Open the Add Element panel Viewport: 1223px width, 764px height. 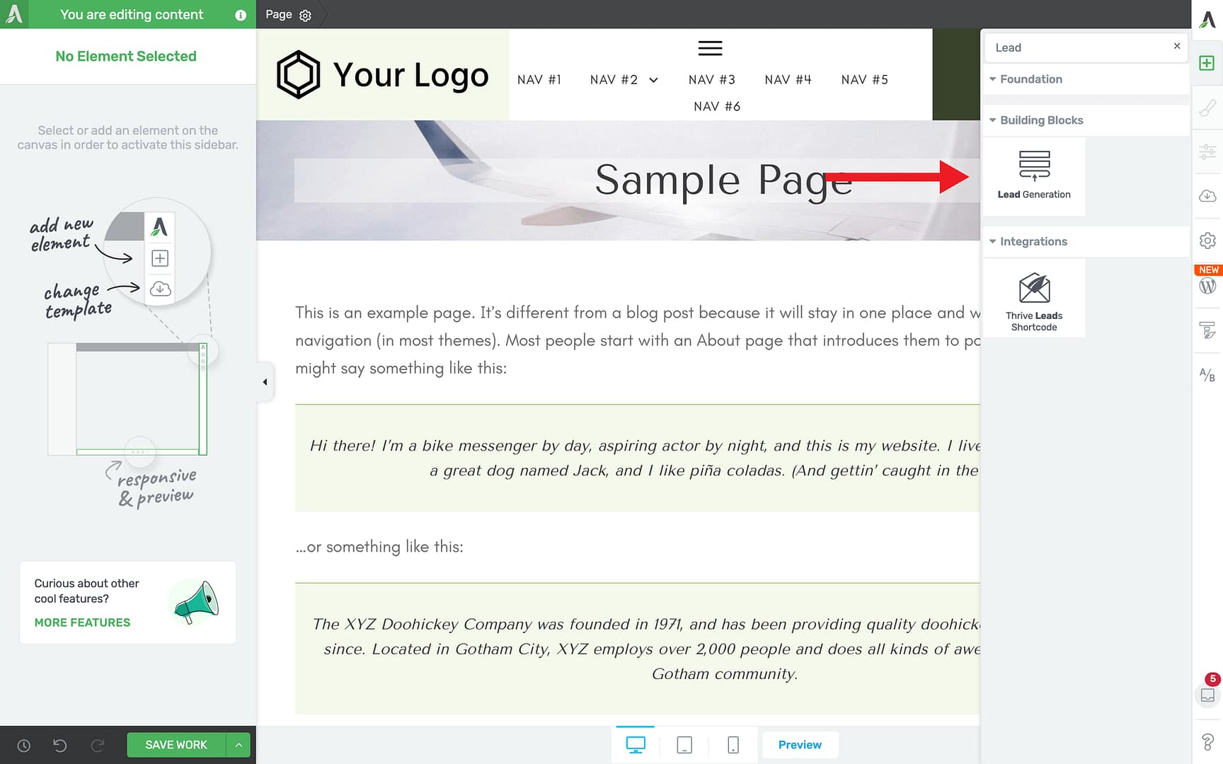click(x=1207, y=63)
